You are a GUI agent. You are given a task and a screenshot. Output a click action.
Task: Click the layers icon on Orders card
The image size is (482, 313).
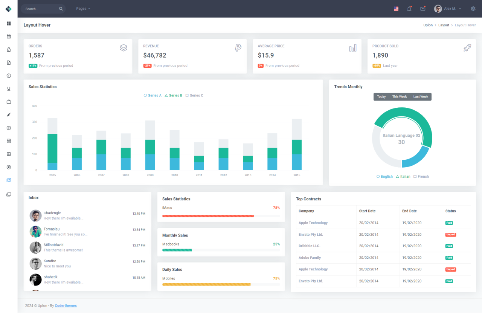(x=124, y=48)
